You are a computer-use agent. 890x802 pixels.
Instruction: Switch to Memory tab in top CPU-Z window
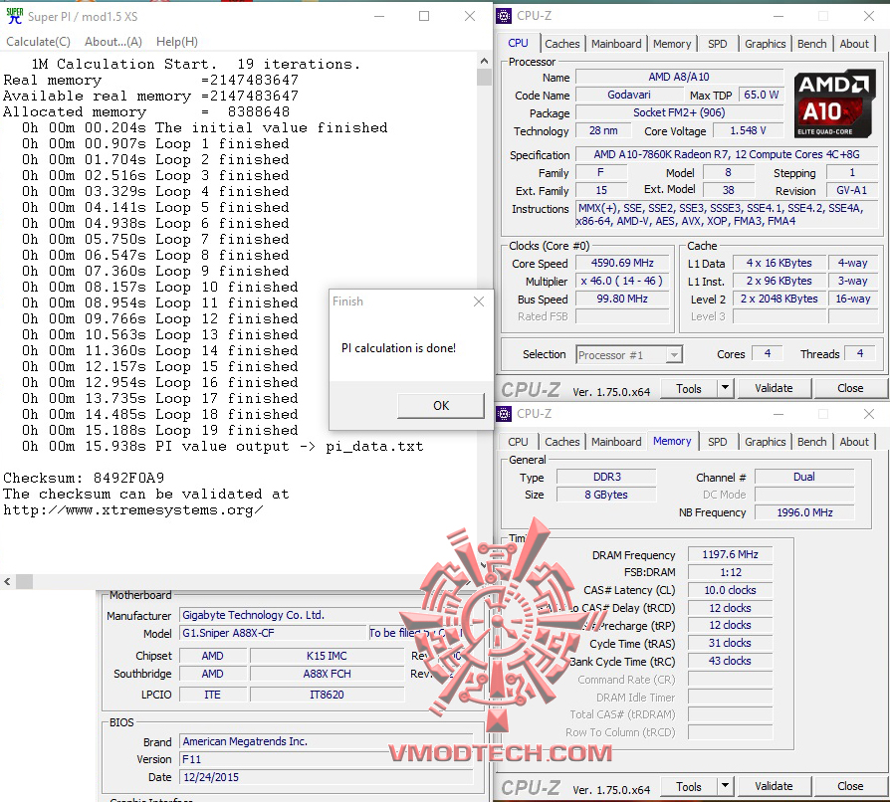(672, 44)
